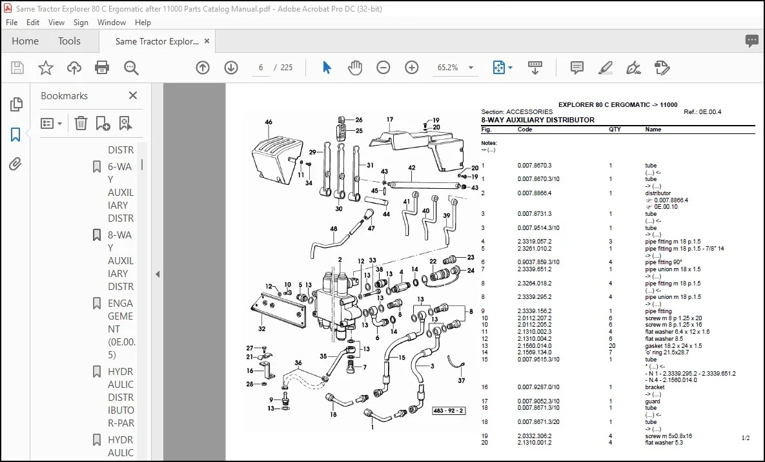Image resolution: width=765 pixels, height=462 pixels.
Task: Zoom out with the minus button
Action: 383,68
